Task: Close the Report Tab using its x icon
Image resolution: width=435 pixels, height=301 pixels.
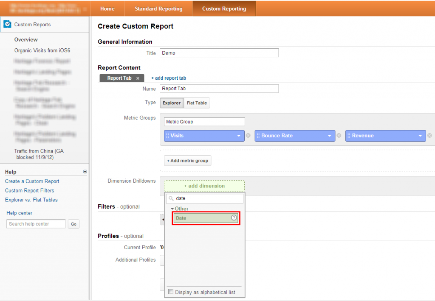Action: click(x=138, y=78)
